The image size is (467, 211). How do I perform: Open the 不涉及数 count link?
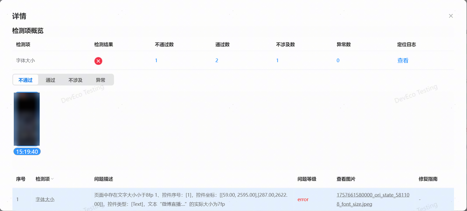[277, 61]
